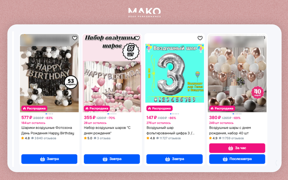
Task: Click Распродажа badge on 40-piece balloon set
Action: [222, 108]
